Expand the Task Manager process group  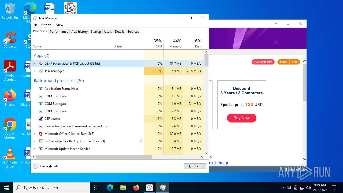[x=34, y=71]
